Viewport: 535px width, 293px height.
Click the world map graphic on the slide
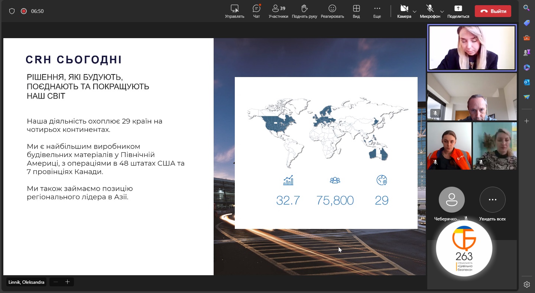coord(328,133)
